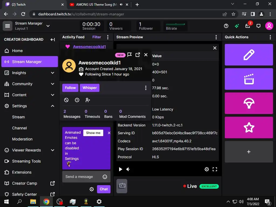
Task: Open Stream settings in the sidebar
Action: pyautogui.click(x=19, y=117)
